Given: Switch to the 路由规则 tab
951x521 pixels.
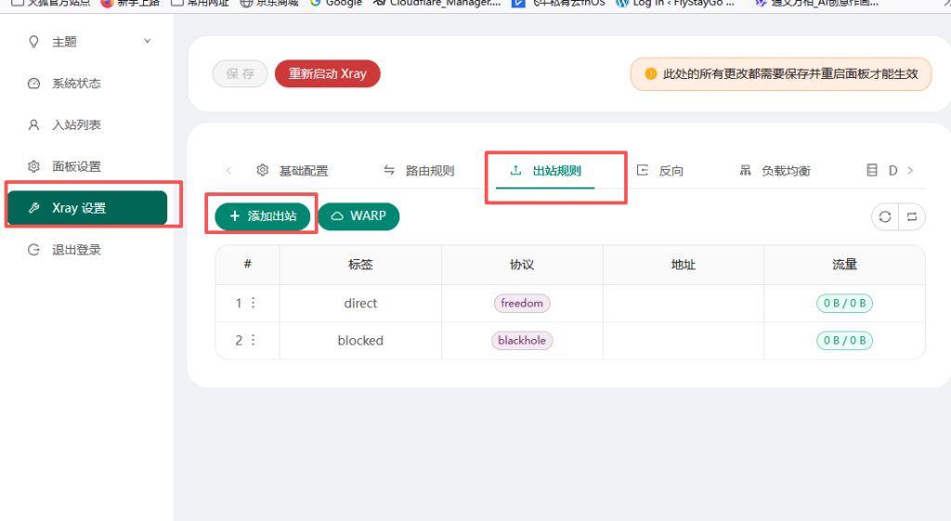Looking at the screenshot, I should coord(419,171).
